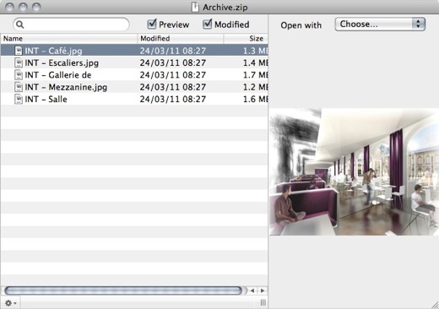Image resolution: width=439 pixels, height=309 pixels.
Task: Click the search input field
Action: coord(71,24)
